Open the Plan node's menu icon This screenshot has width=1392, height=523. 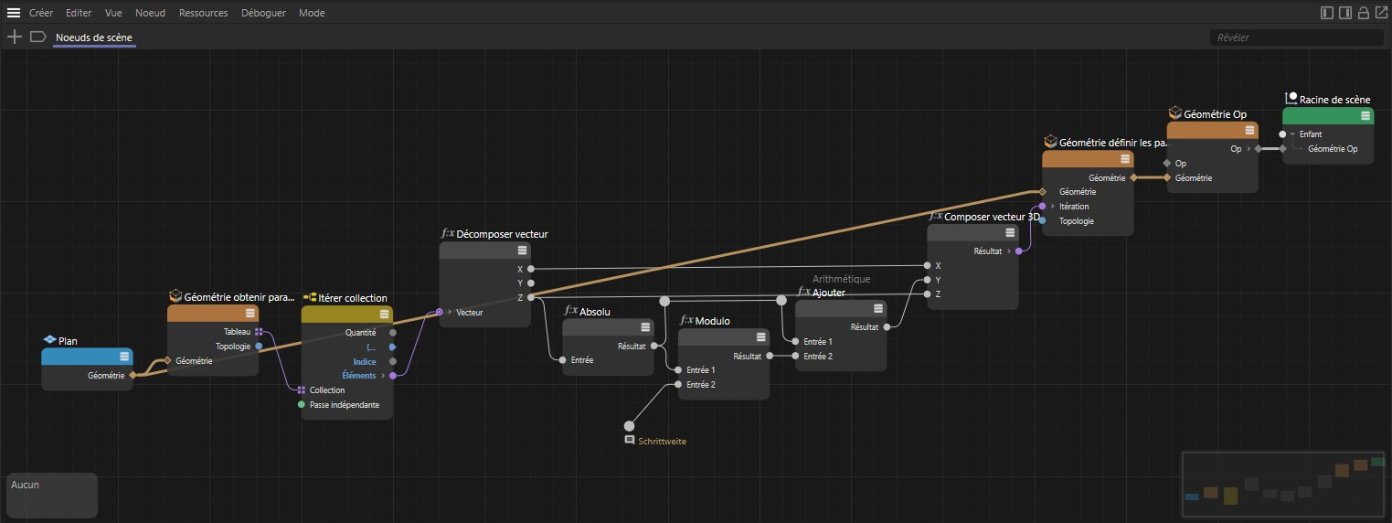click(x=123, y=357)
